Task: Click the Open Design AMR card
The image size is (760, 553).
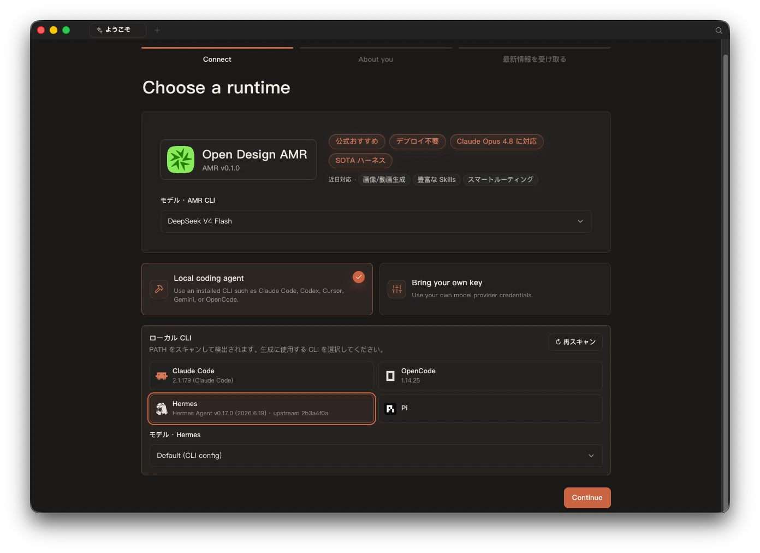Action: point(239,160)
